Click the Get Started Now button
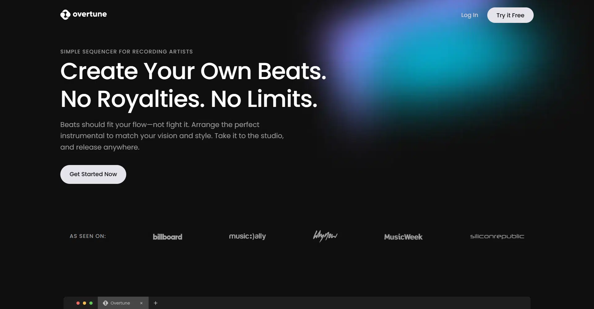The height and width of the screenshot is (309, 594). click(x=93, y=174)
